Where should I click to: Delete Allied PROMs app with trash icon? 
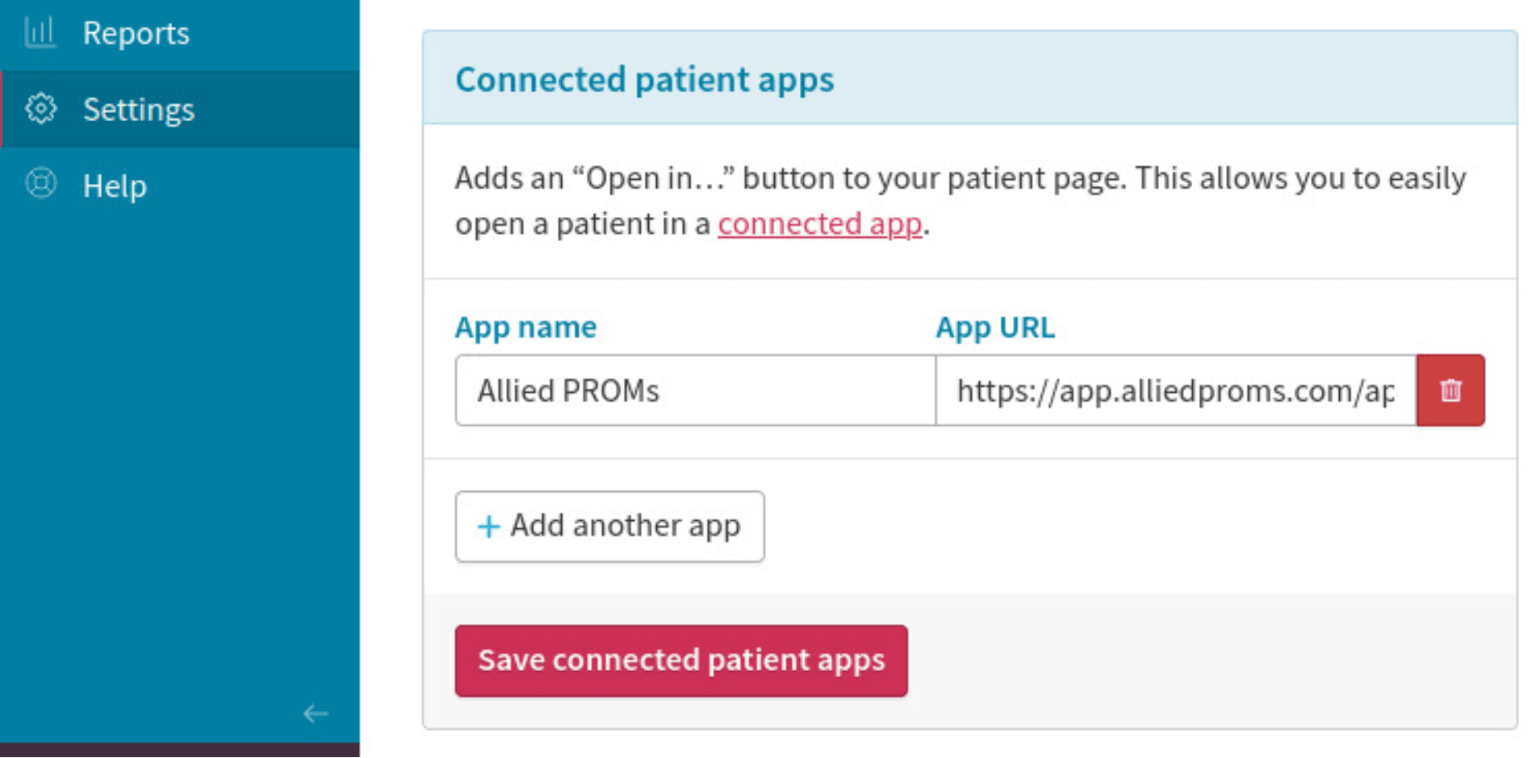[x=1450, y=390]
